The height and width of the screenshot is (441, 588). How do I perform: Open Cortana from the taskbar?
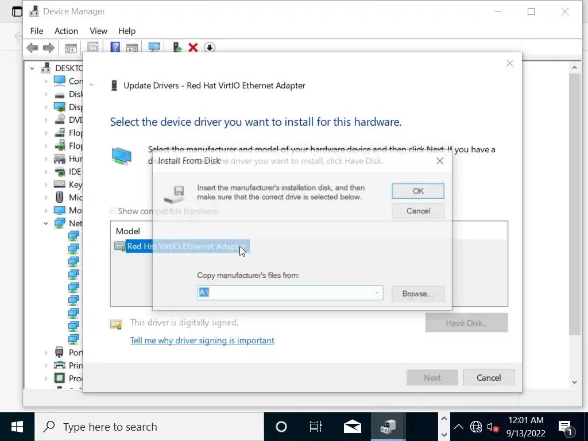point(281,427)
